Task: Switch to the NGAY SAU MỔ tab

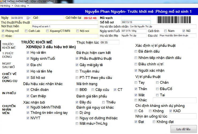Action: pos(9,65)
